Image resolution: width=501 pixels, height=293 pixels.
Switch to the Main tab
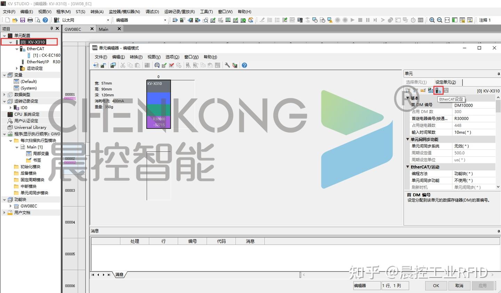[103, 29]
